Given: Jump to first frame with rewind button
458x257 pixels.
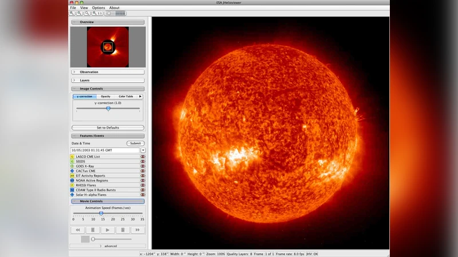Looking at the screenshot, I should (78, 230).
